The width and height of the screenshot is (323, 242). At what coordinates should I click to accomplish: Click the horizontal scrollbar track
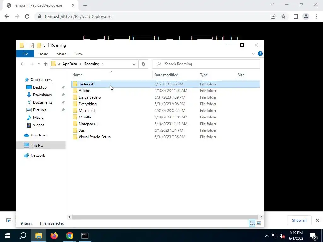click(165, 217)
